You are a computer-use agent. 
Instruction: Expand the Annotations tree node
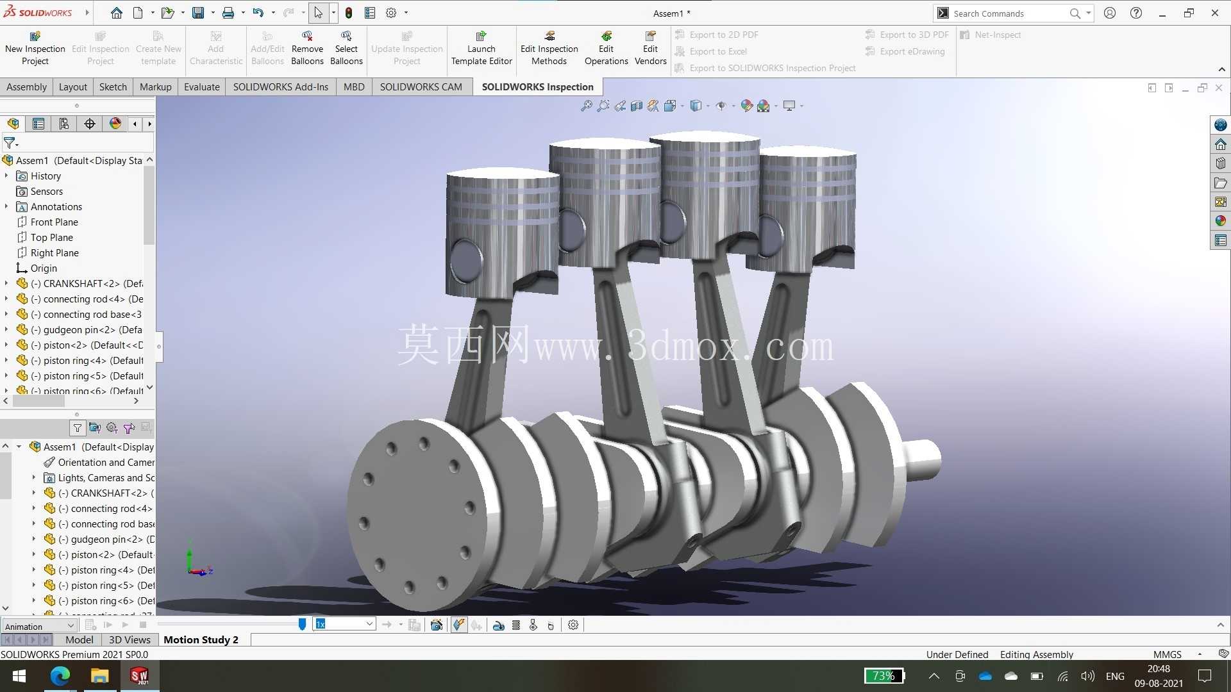coord(6,206)
